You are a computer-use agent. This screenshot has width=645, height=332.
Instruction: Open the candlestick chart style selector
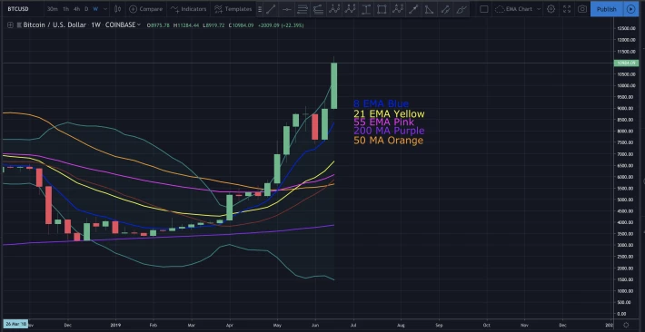(118, 9)
